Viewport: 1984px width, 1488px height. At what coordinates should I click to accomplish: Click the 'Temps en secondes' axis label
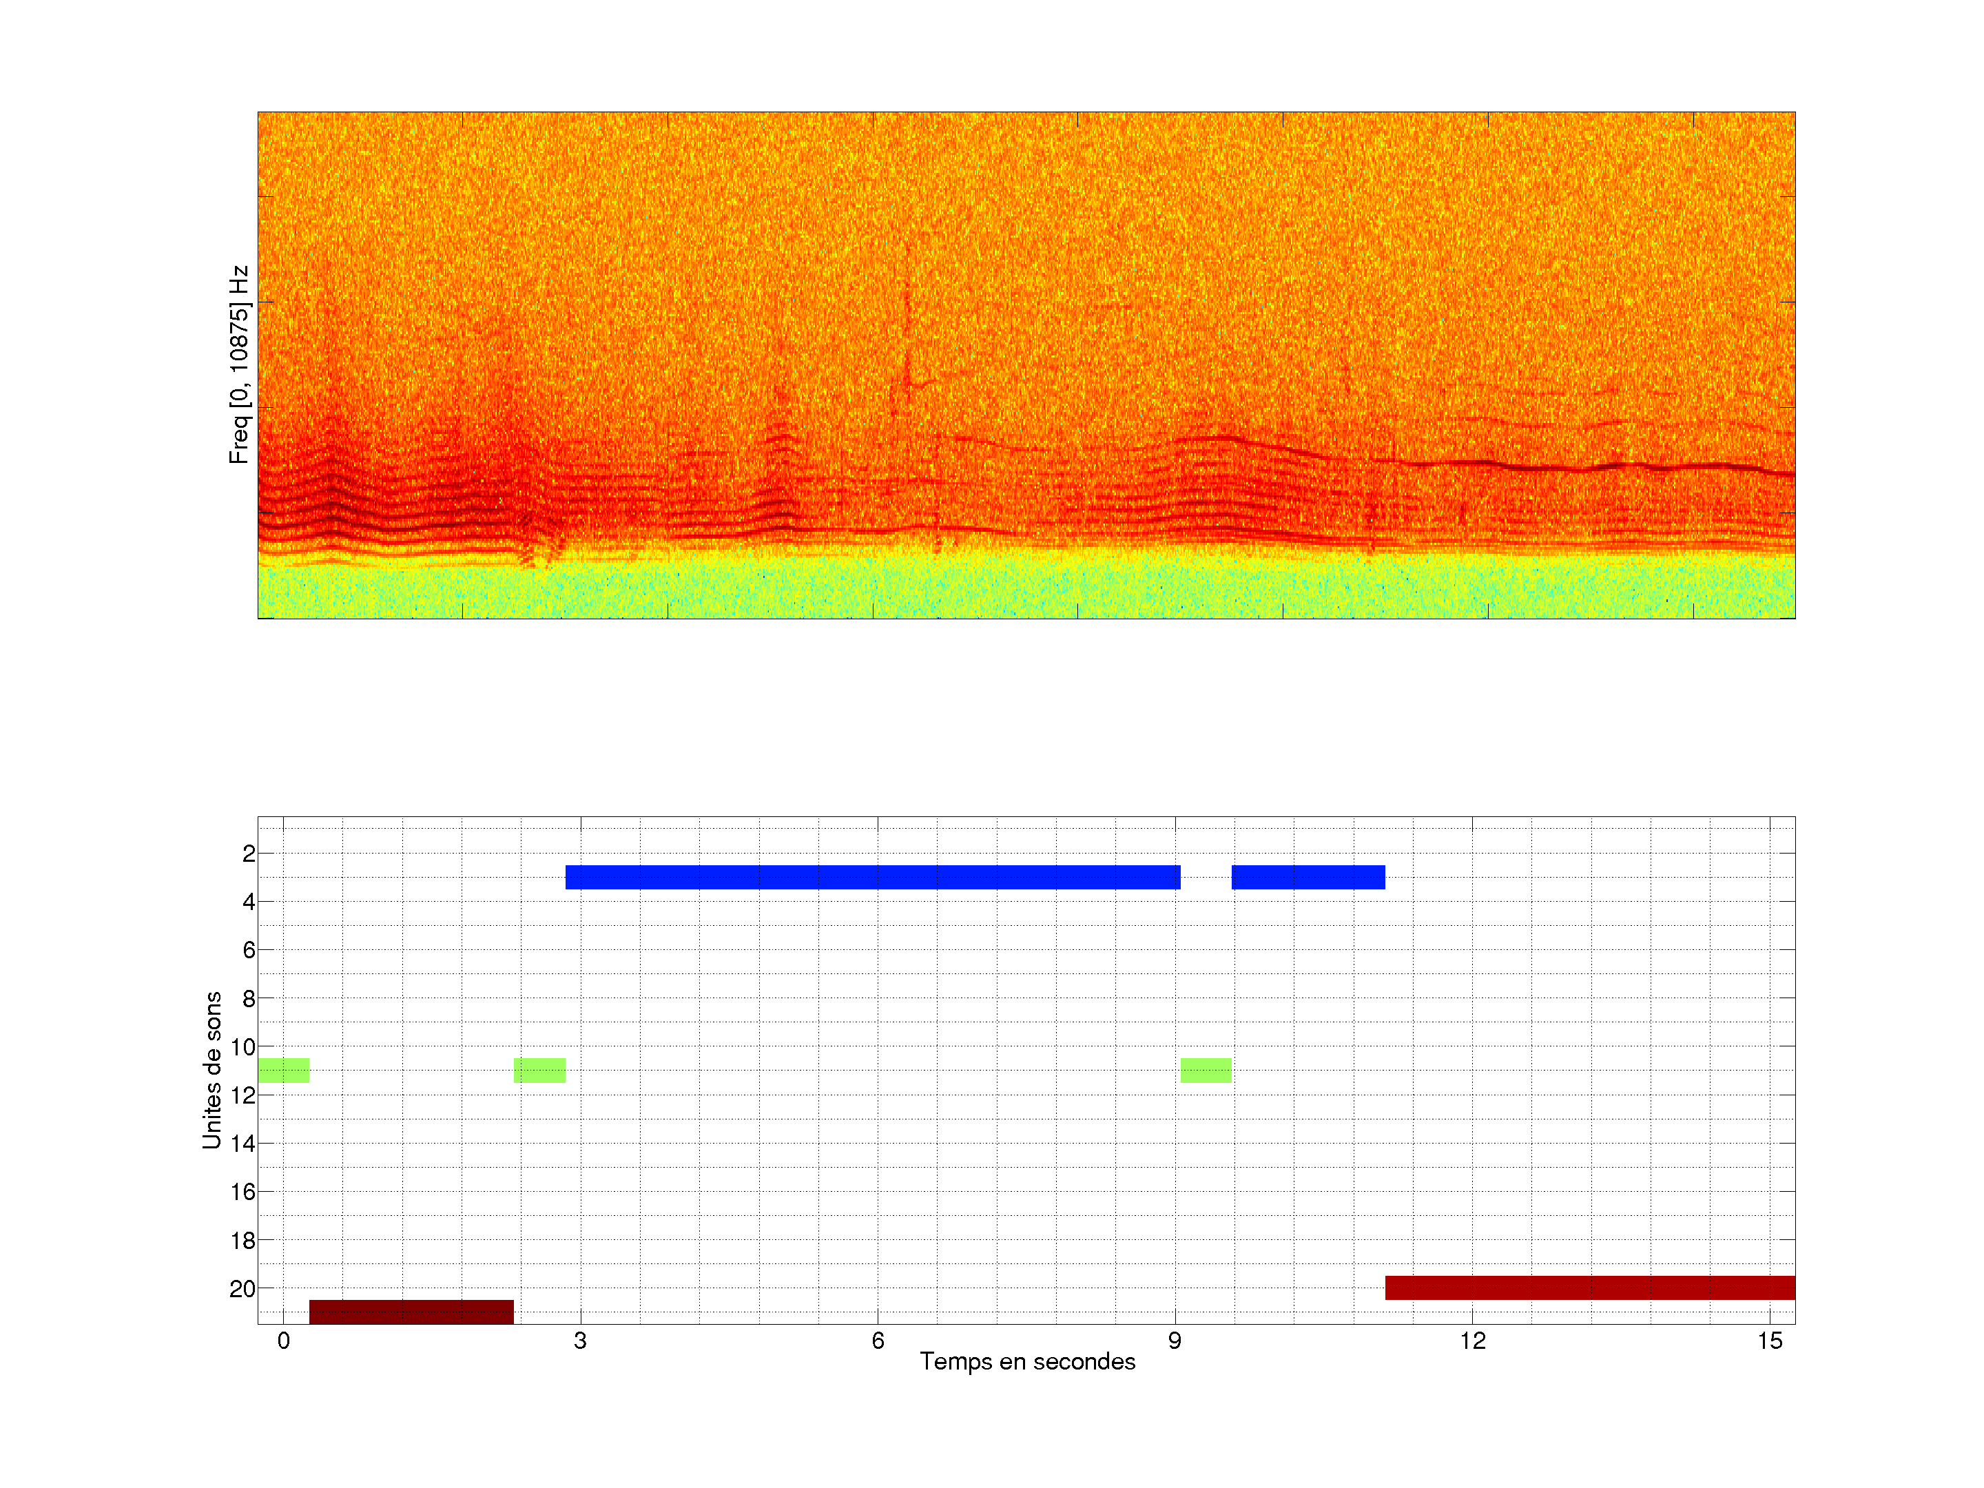1027,1361
